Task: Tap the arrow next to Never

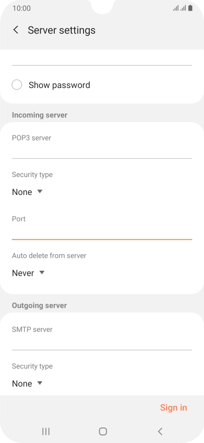Action: pos(42,273)
